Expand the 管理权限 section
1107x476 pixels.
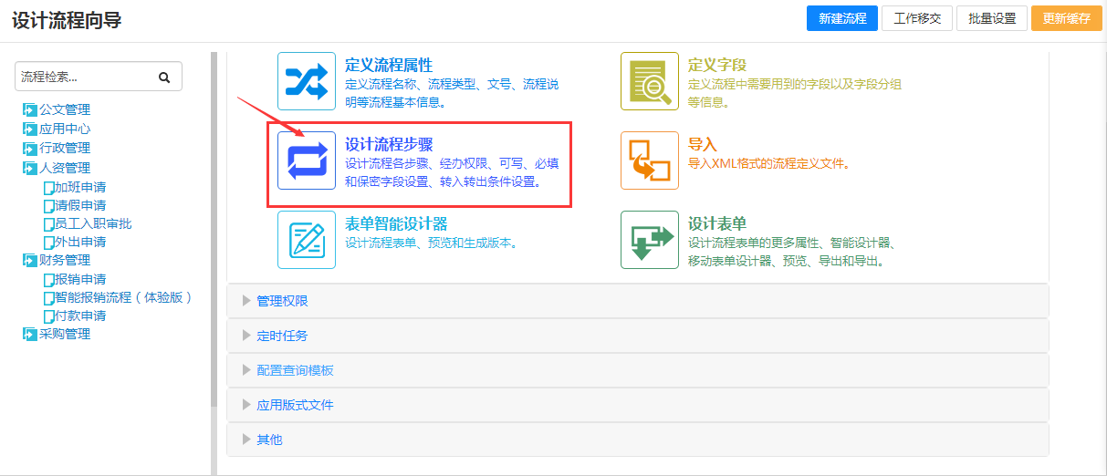tap(282, 301)
